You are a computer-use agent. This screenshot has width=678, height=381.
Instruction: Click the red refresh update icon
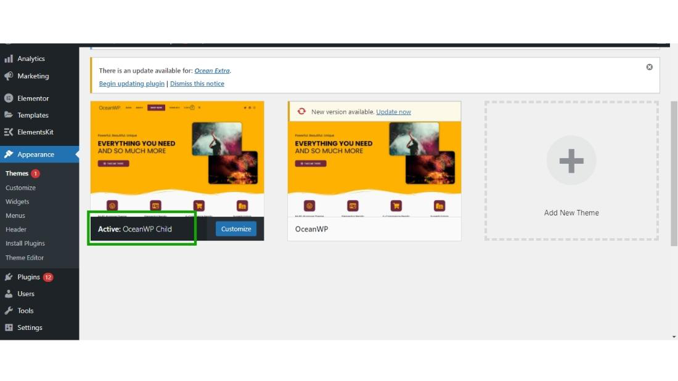point(301,111)
